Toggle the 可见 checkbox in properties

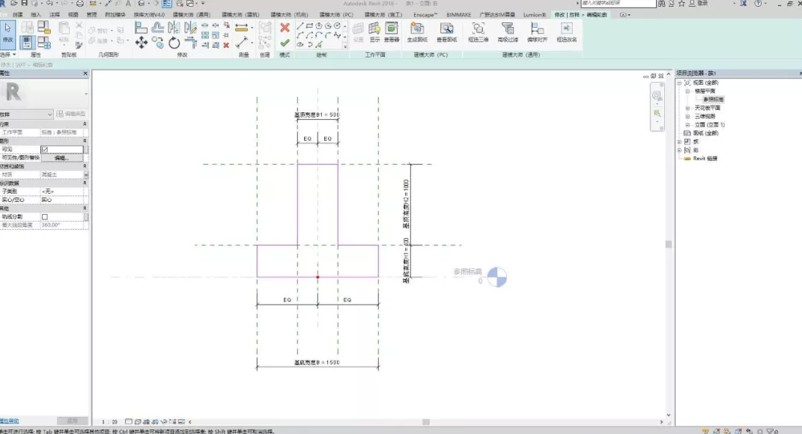pos(45,150)
